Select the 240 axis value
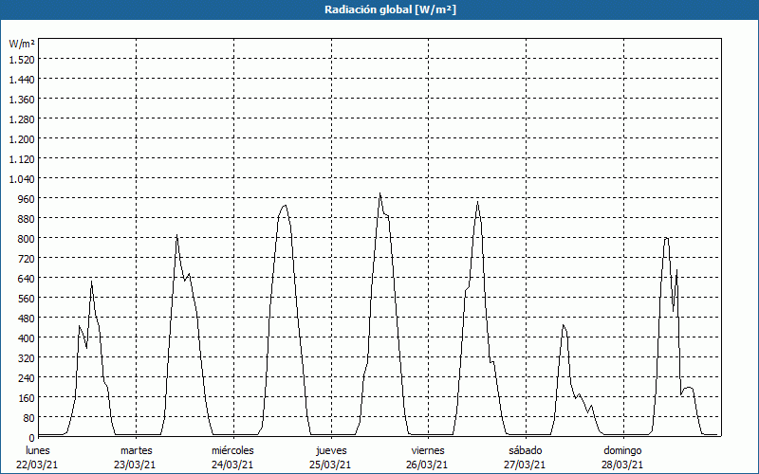This screenshot has width=759, height=474. coord(26,377)
